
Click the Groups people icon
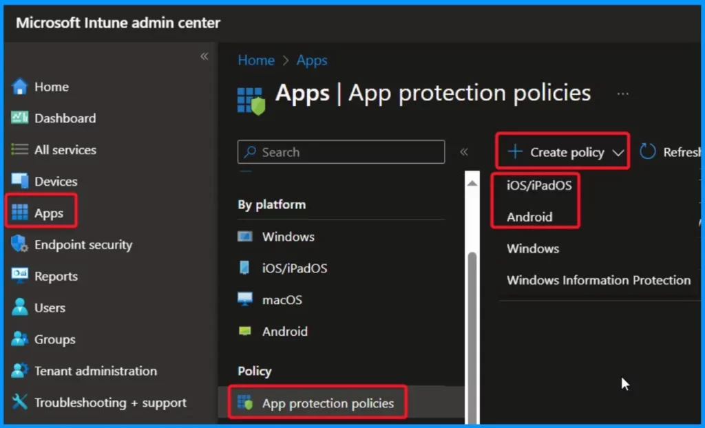point(19,339)
